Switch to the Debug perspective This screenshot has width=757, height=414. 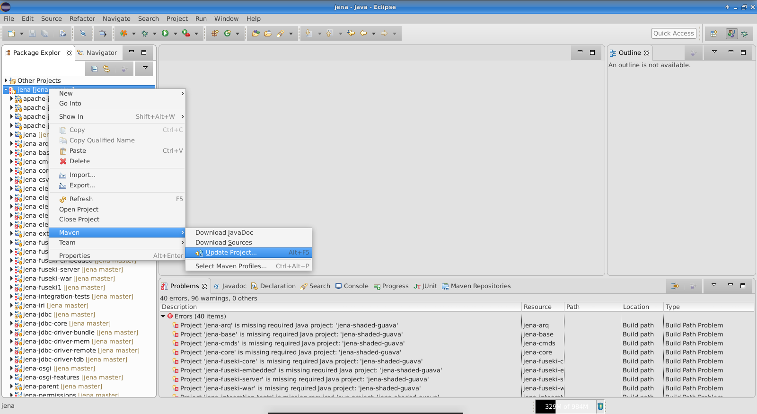(744, 34)
